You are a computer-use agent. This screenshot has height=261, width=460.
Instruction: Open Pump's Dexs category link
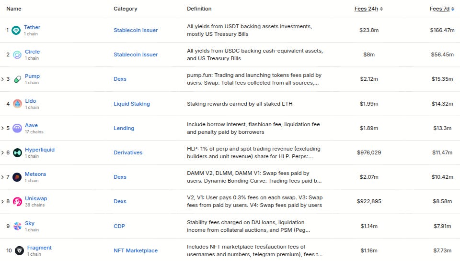click(x=120, y=79)
